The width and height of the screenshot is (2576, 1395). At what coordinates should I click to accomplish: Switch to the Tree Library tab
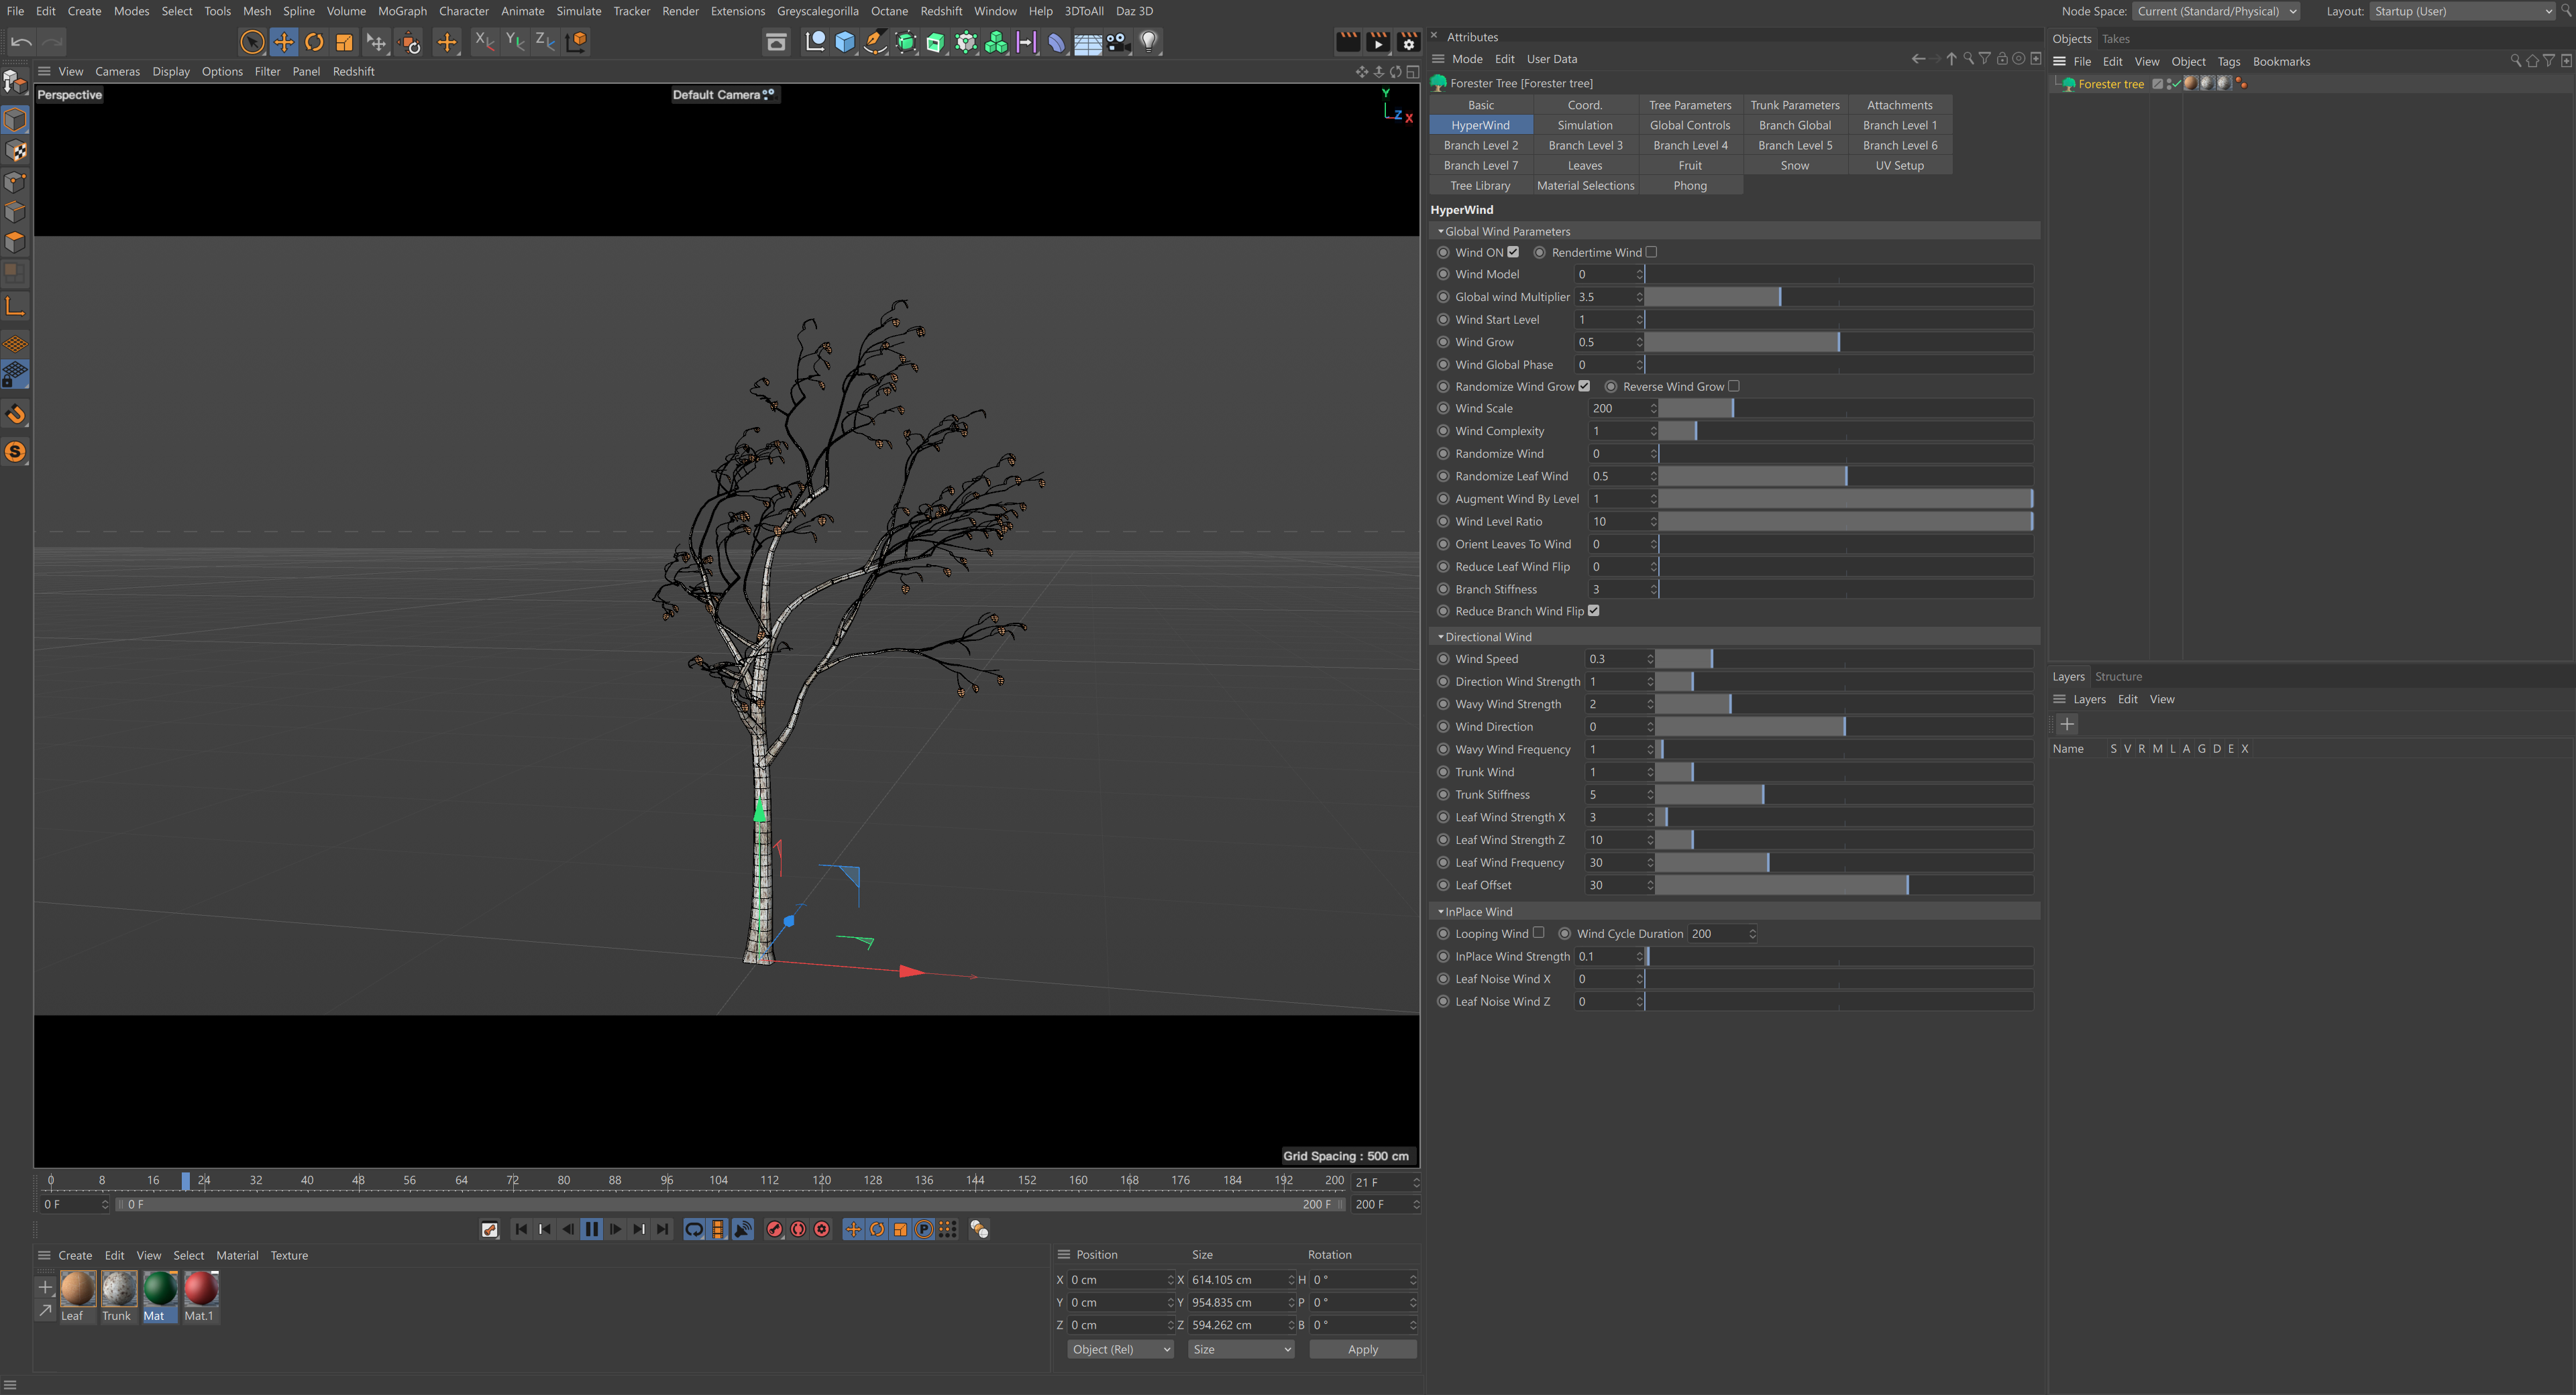coord(1480,186)
